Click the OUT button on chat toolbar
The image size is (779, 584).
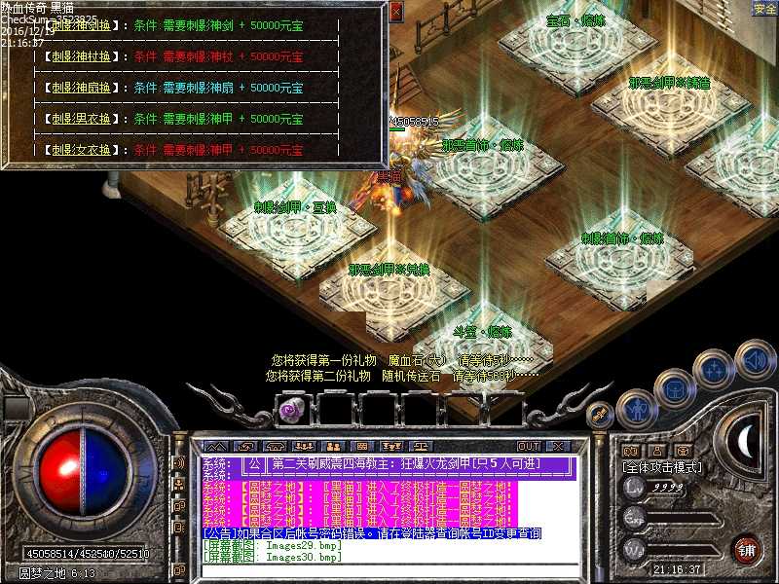pos(529,447)
